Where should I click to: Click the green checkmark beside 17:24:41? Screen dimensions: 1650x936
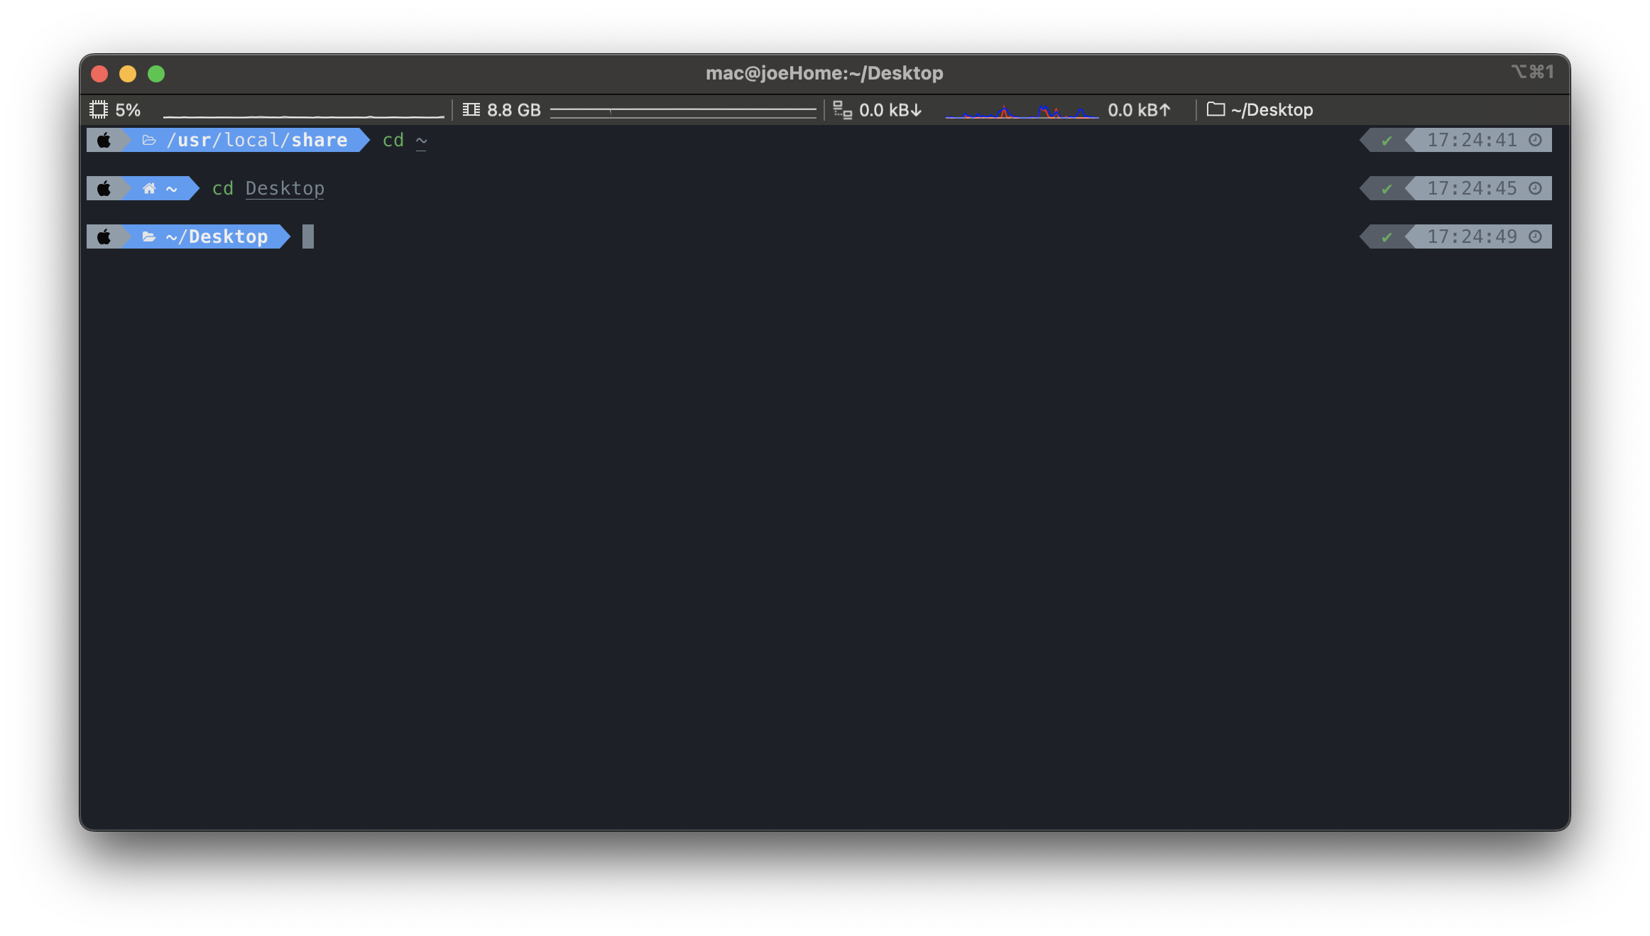click(1386, 141)
